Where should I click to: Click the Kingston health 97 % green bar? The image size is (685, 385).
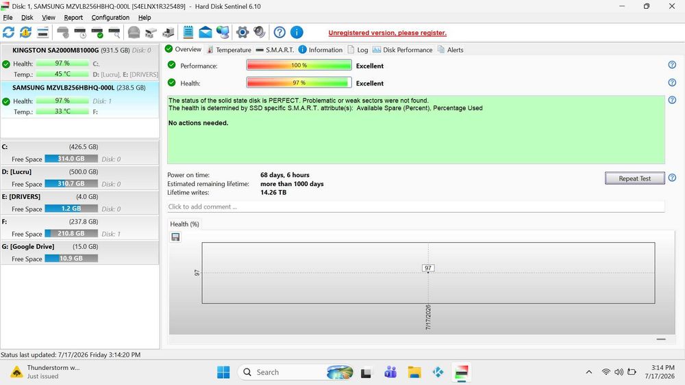tap(62, 63)
